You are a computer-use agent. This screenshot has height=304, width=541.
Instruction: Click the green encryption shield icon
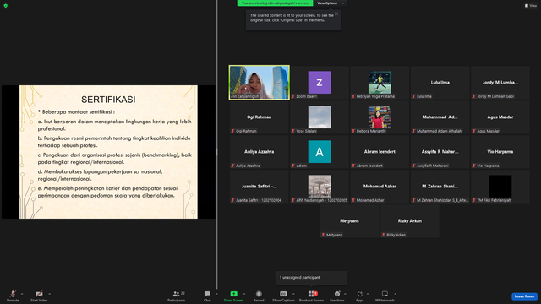(x=6, y=6)
